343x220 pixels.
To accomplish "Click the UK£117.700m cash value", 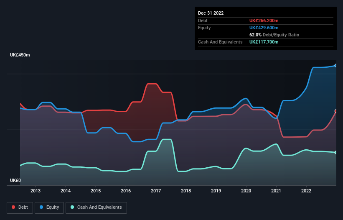I will 264,42.
